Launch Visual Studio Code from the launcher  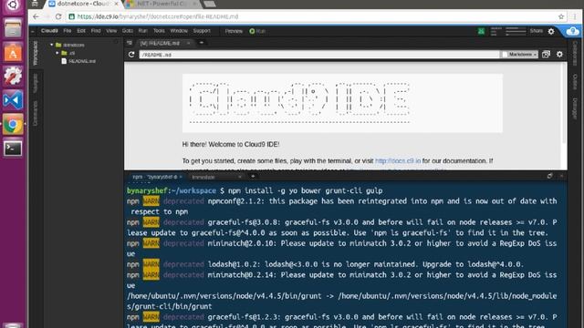point(13,100)
